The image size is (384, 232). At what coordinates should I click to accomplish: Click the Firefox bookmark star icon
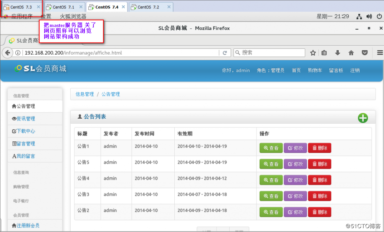[313, 53]
